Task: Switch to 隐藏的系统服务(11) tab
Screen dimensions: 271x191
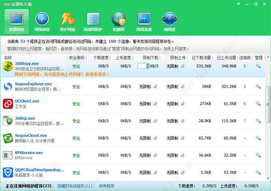Action: tap(75, 186)
